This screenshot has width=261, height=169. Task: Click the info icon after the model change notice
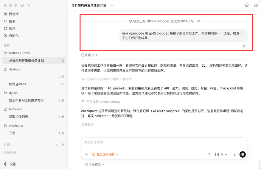[x=199, y=21]
